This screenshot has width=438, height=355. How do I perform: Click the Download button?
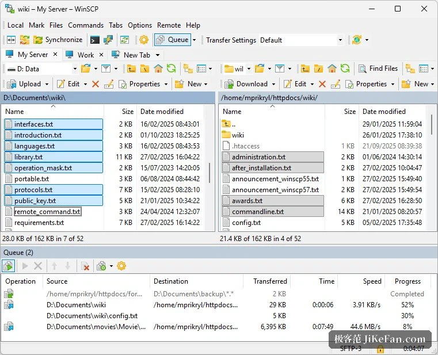246,84
